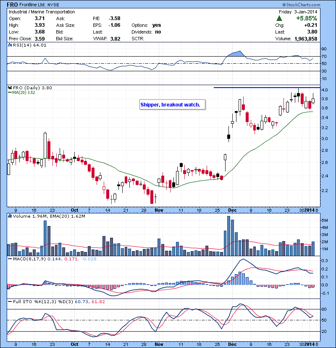
Task: Click the green MA(20) legend line
Action: [x=10, y=93]
